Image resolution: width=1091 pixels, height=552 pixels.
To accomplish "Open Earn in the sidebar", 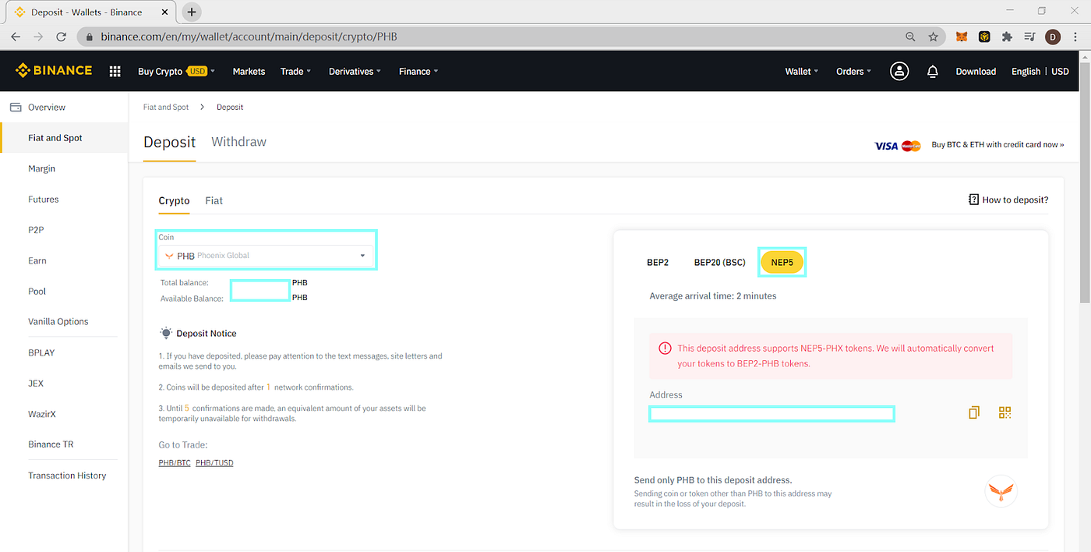I will tap(37, 260).
